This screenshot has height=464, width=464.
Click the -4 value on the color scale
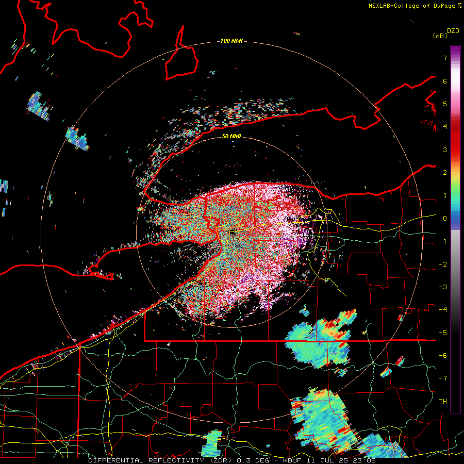(x=443, y=309)
